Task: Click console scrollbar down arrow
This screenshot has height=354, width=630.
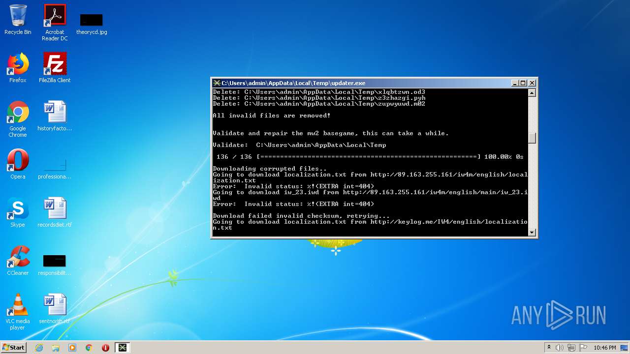Action: click(x=532, y=233)
